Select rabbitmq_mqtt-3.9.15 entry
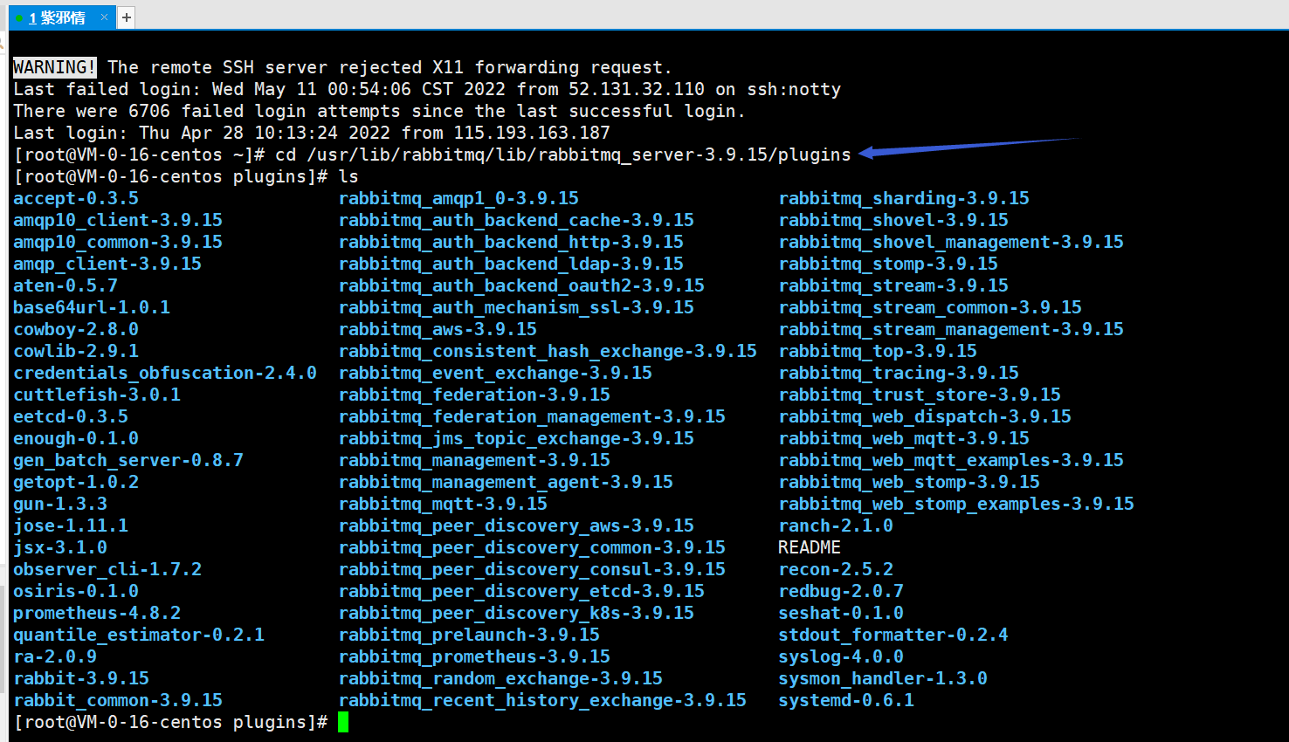1289x742 pixels. click(x=443, y=504)
